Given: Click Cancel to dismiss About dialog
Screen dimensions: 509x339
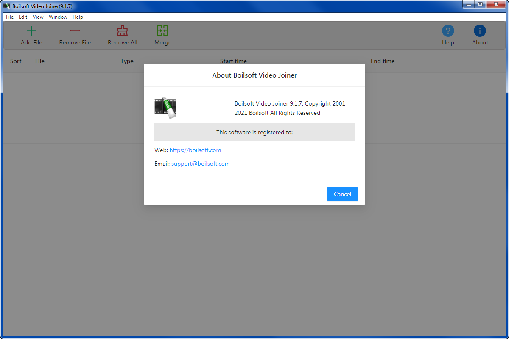Looking at the screenshot, I should (342, 194).
